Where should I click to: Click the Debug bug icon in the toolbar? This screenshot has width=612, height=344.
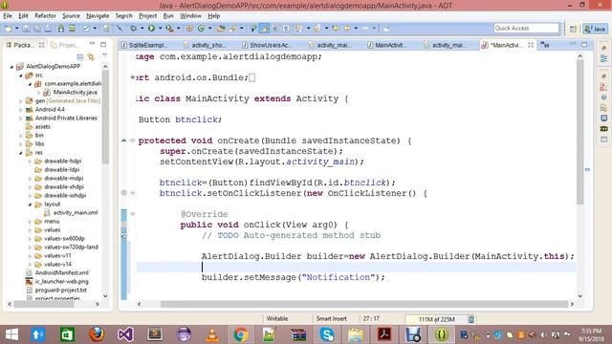[133, 29]
